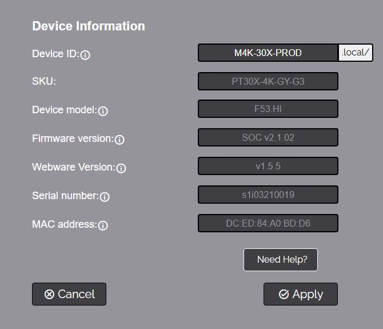The width and height of the screenshot is (383, 329).
Task: Select the Webware Version: label text
Action: tap(74, 167)
